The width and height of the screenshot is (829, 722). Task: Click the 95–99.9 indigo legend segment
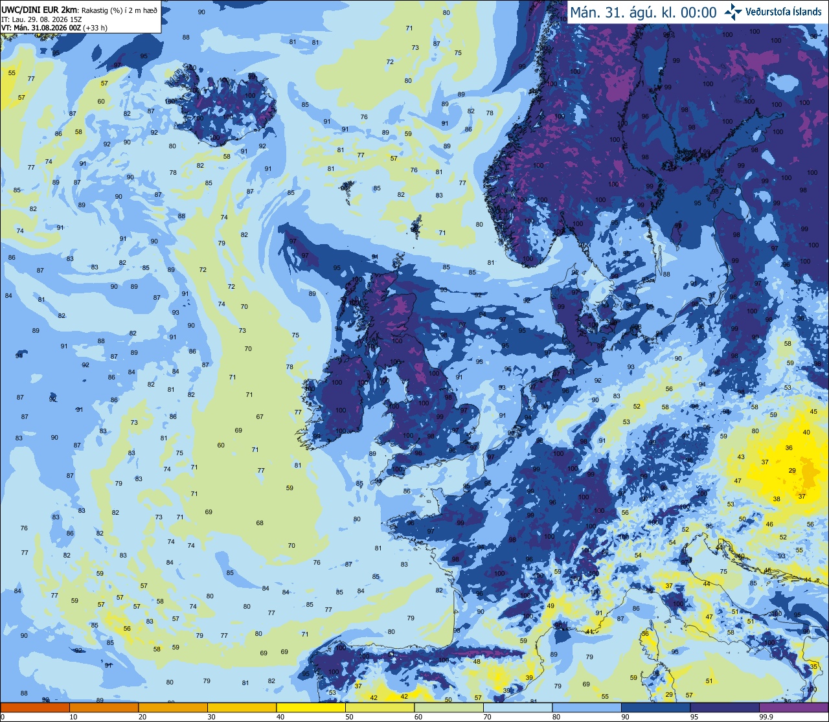pyautogui.click(x=725, y=707)
